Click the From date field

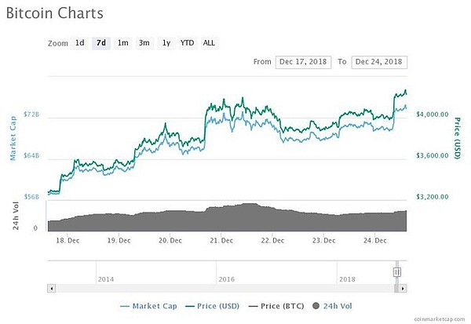click(x=303, y=62)
